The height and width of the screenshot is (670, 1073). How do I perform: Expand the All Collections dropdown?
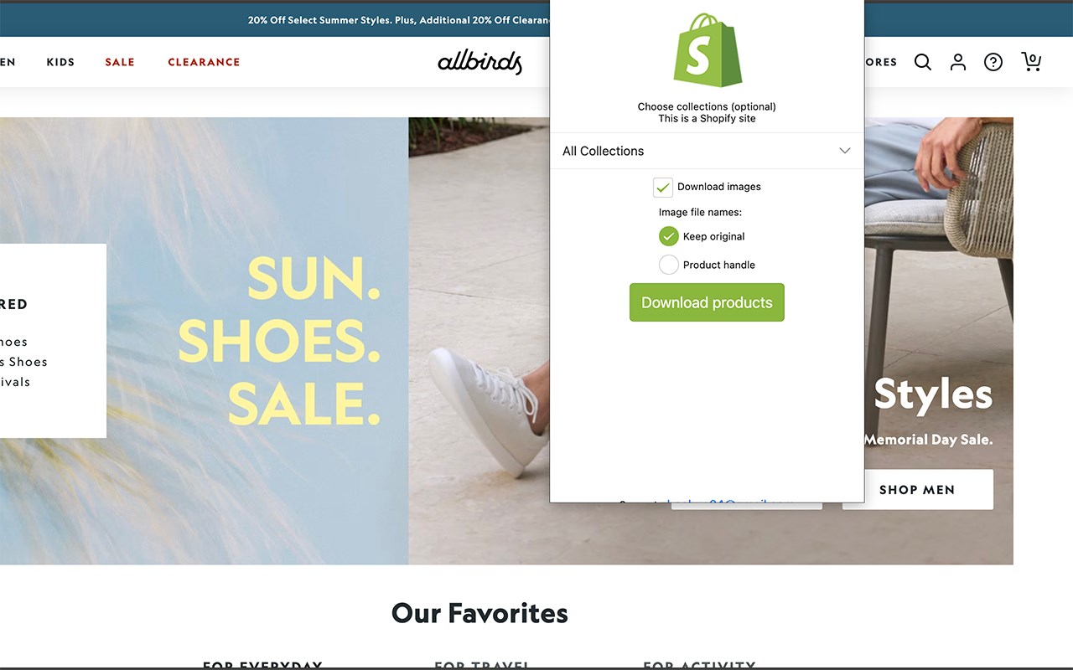coord(707,151)
